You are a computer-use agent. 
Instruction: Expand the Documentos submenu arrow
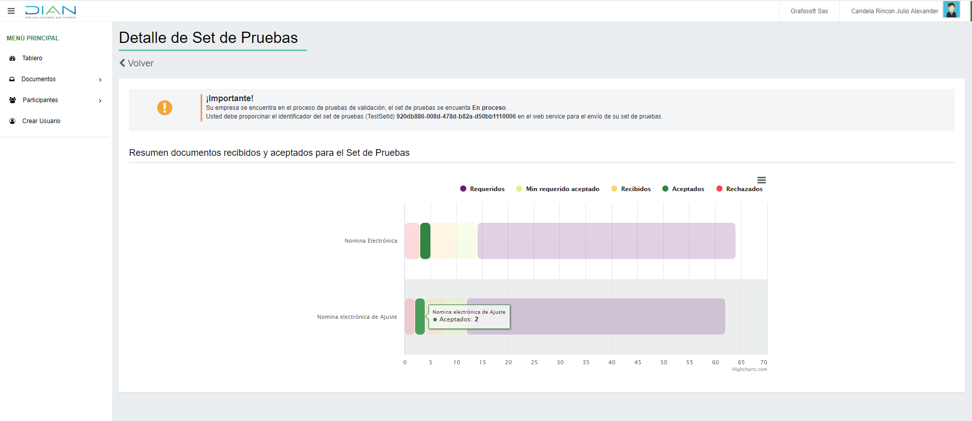[x=100, y=80]
